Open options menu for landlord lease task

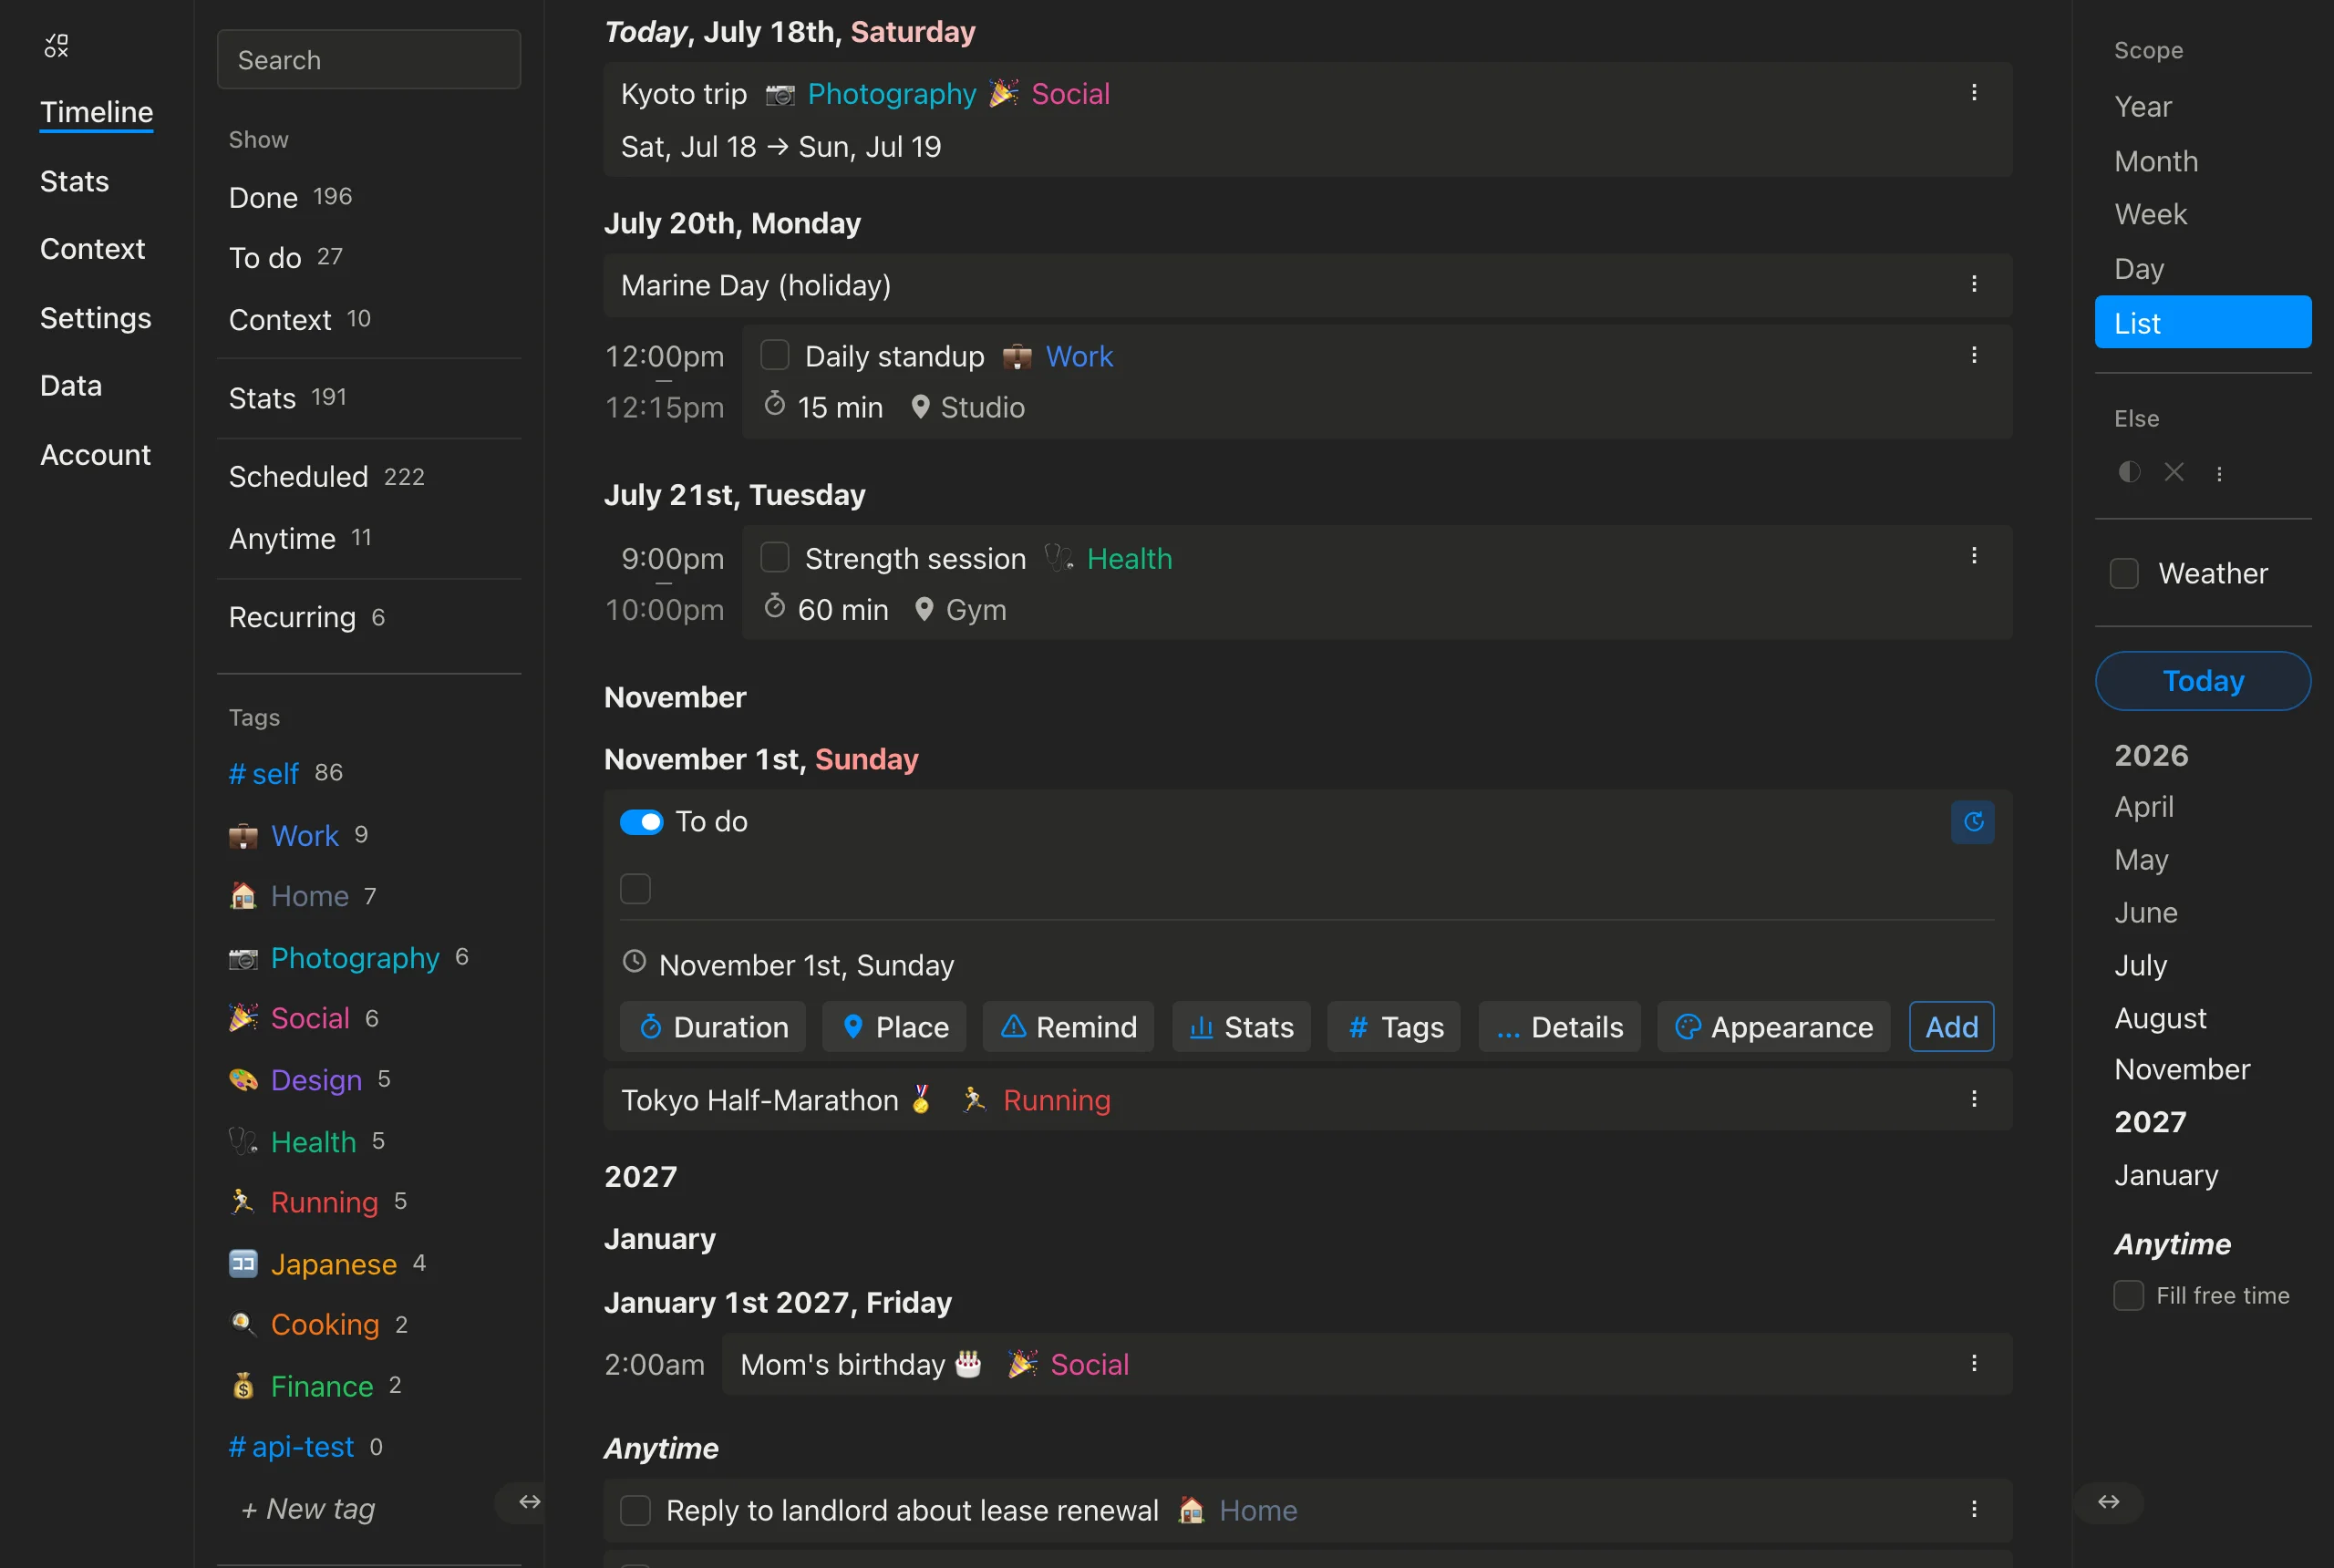[x=1974, y=1510]
